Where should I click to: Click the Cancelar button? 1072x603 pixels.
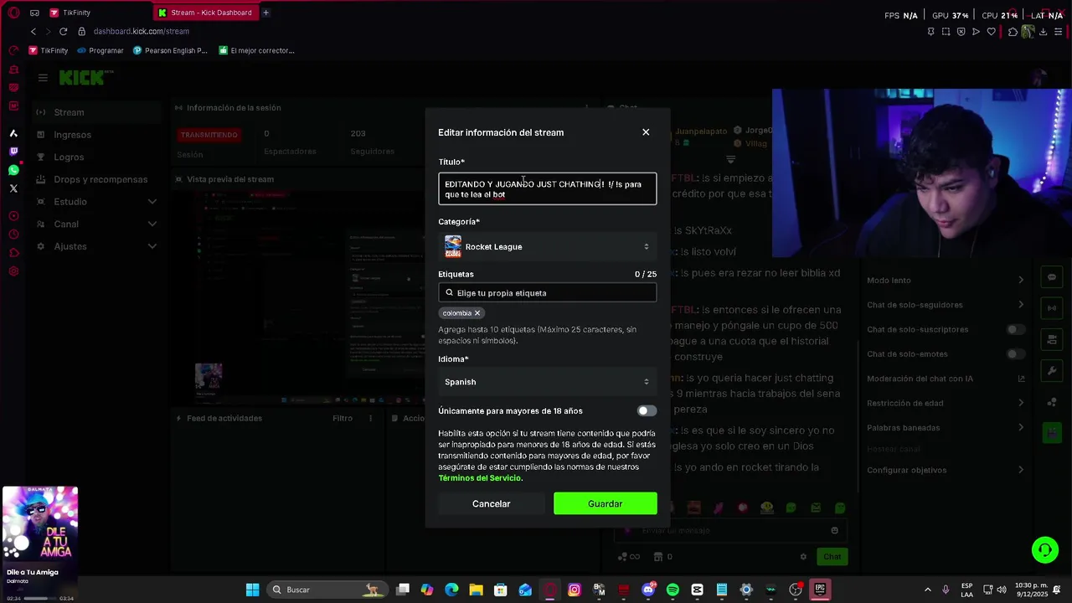point(491,504)
